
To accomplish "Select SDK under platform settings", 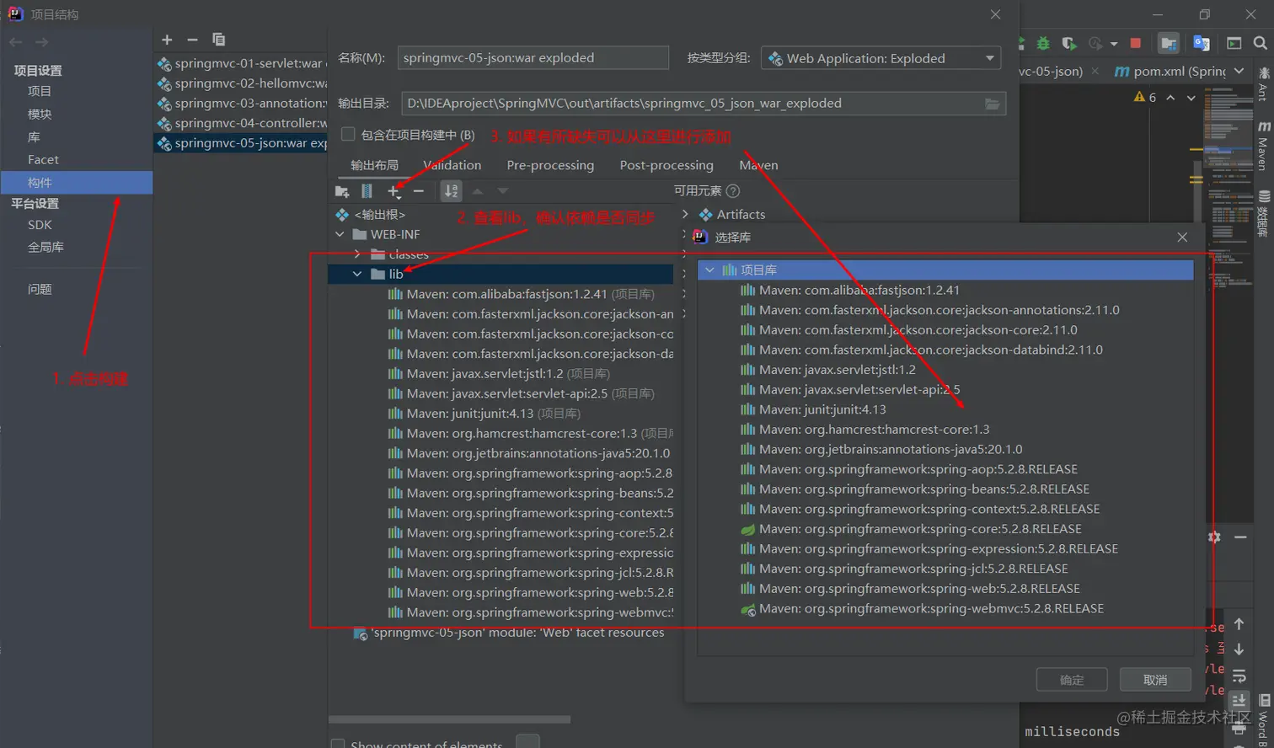I will coord(40,225).
